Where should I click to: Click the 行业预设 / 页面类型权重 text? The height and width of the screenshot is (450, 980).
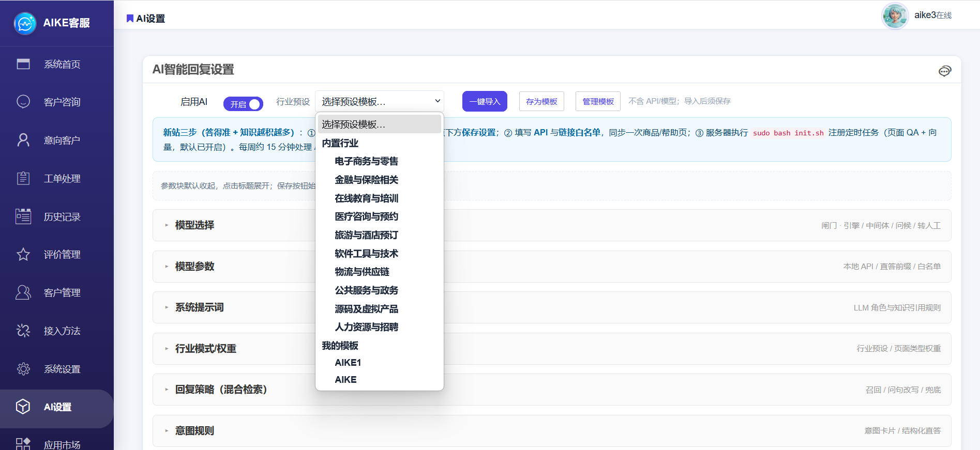point(899,349)
